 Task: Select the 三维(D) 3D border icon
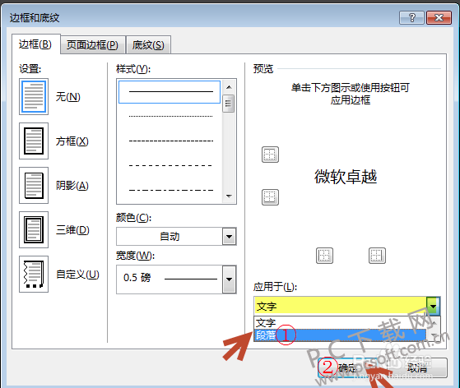[34, 229]
